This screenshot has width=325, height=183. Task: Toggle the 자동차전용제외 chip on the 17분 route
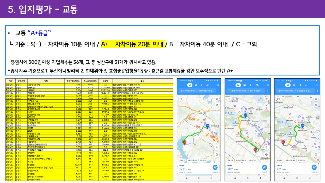point(192,160)
